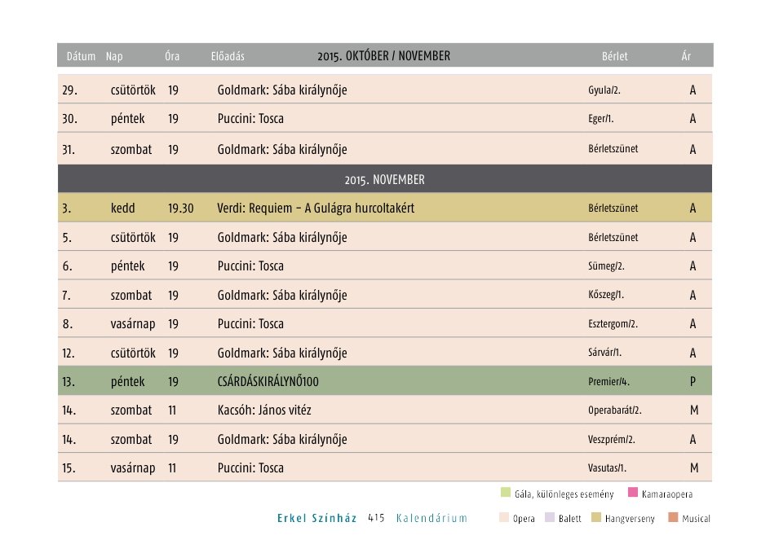Click the Gyula/2. subscription cell

(604, 90)
